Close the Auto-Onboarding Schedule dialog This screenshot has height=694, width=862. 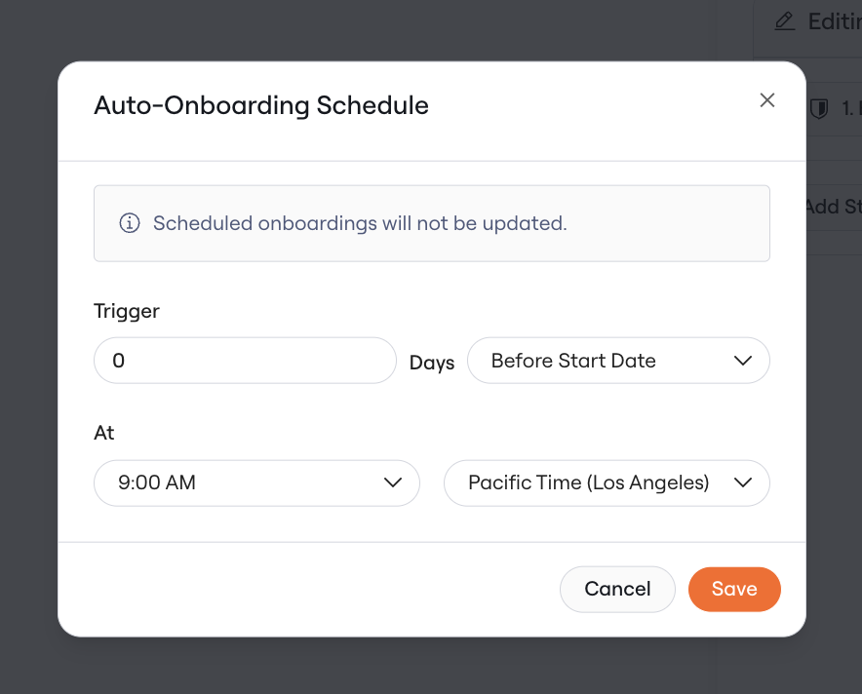pos(766,100)
